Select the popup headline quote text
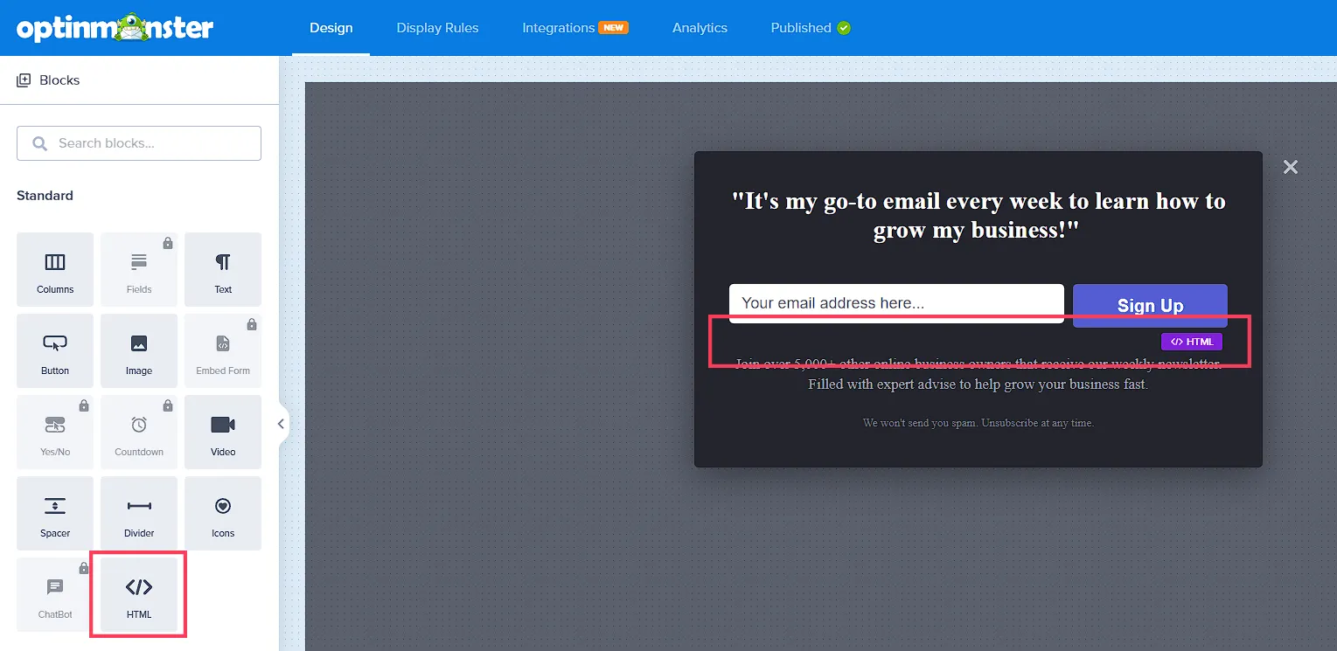The height and width of the screenshot is (651, 1337). coord(978,216)
